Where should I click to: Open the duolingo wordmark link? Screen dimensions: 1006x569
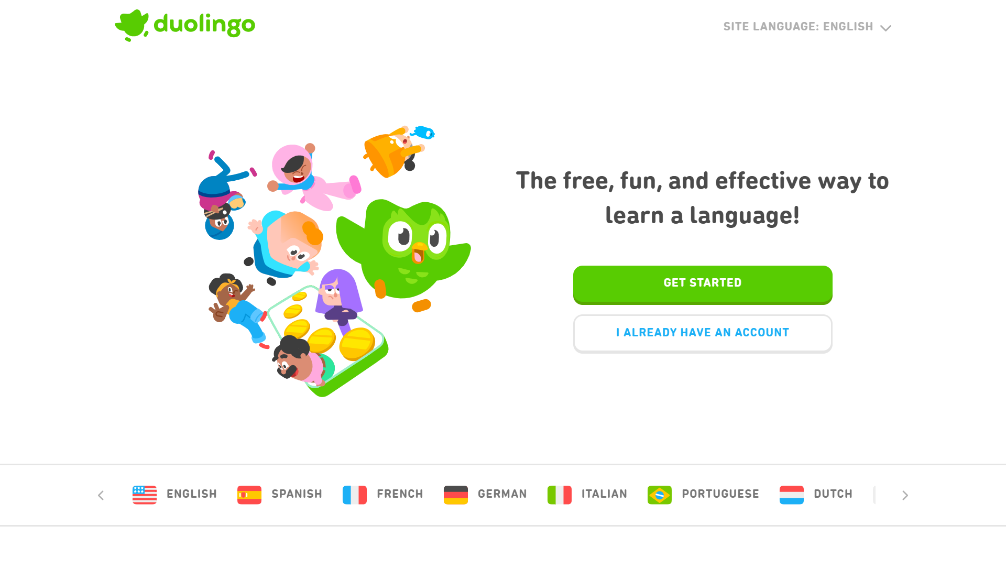[x=204, y=25]
